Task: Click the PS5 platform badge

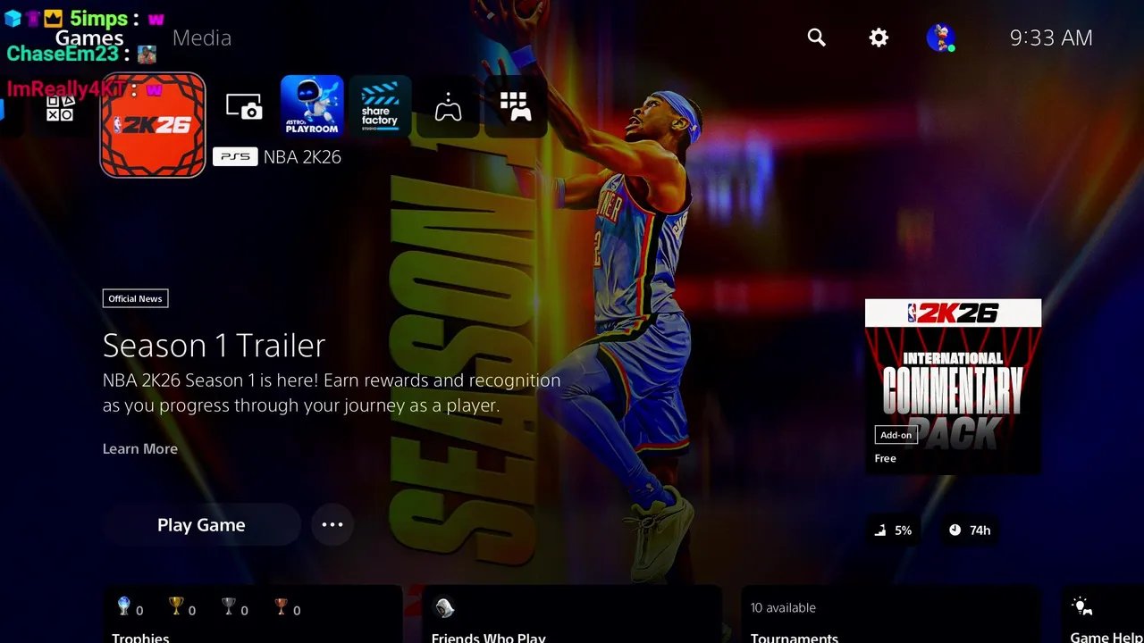Action: click(235, 156)
